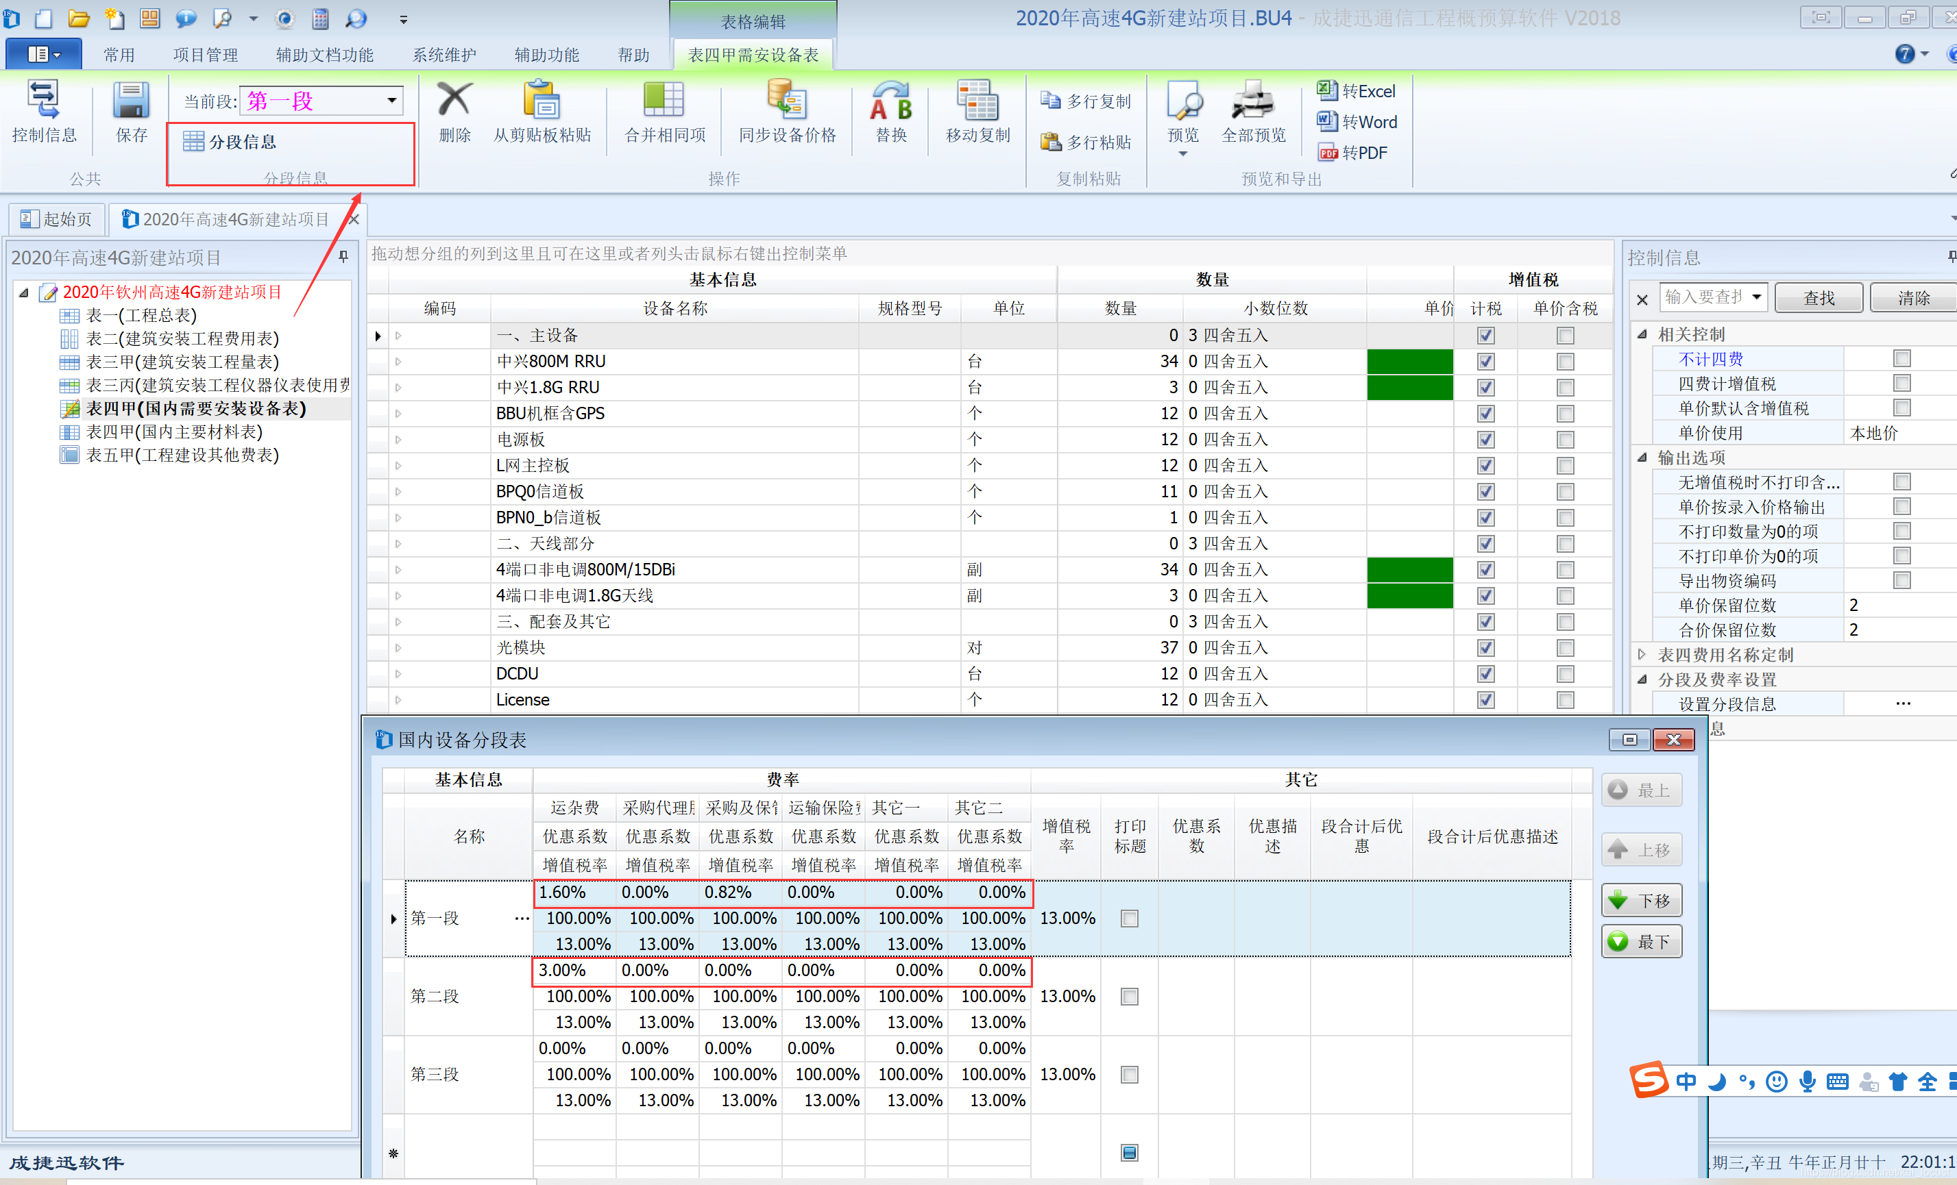Viewport: 1957px width, 1185px height.
Task: Toggle 打印标题 checkbox for 第一段
Action: (1128, 919)
